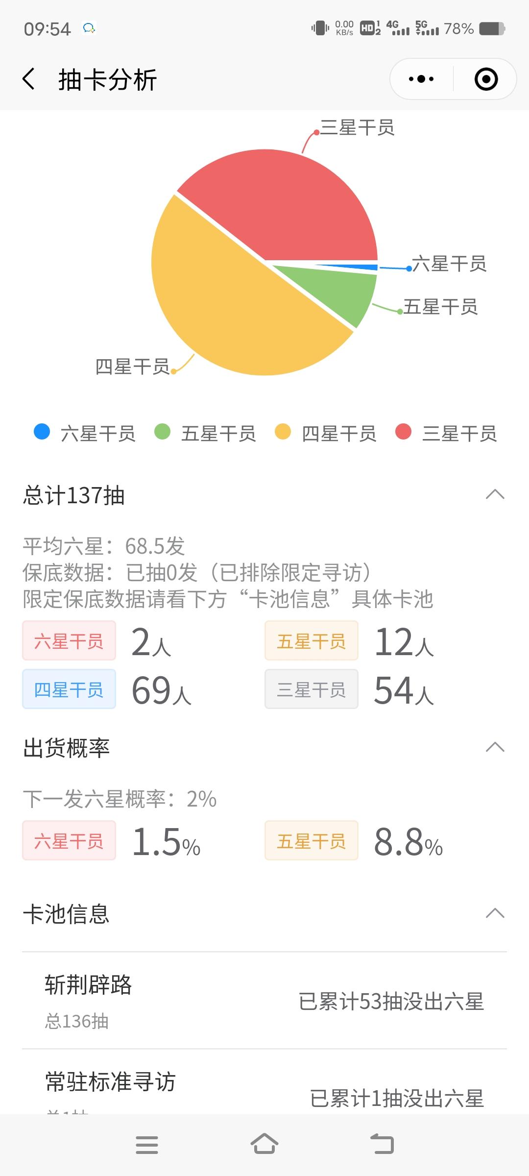This screenshot has width=529, height=1176.
Task: Toggle the 六星干员 legend item
Action: tap(84, 433)
